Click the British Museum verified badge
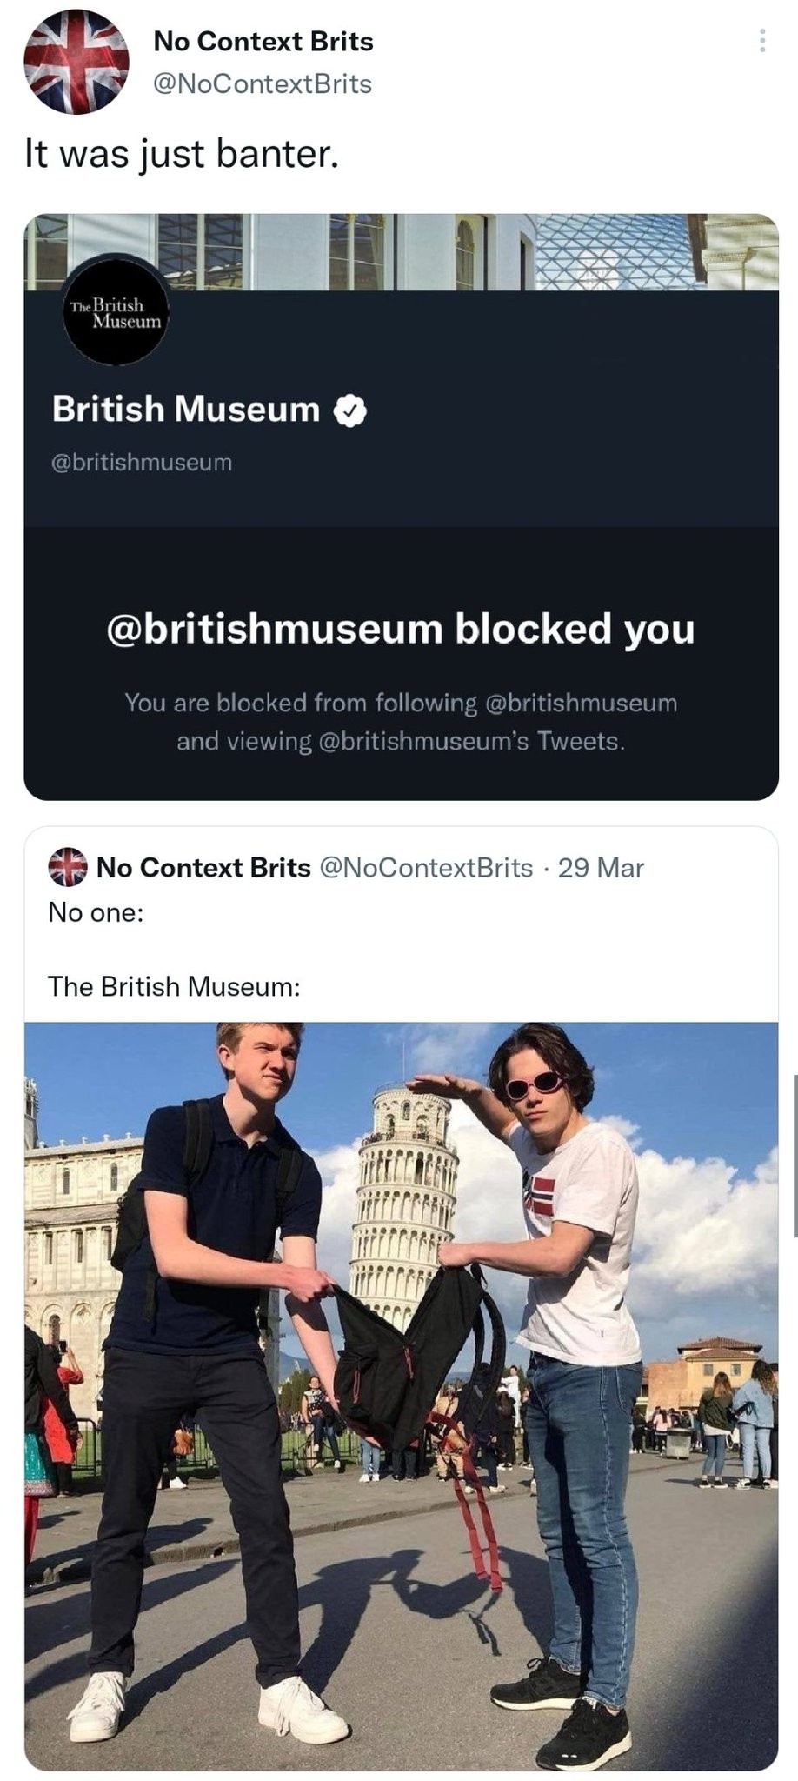Screen dimensions: 798x1781 click(352, 410)
